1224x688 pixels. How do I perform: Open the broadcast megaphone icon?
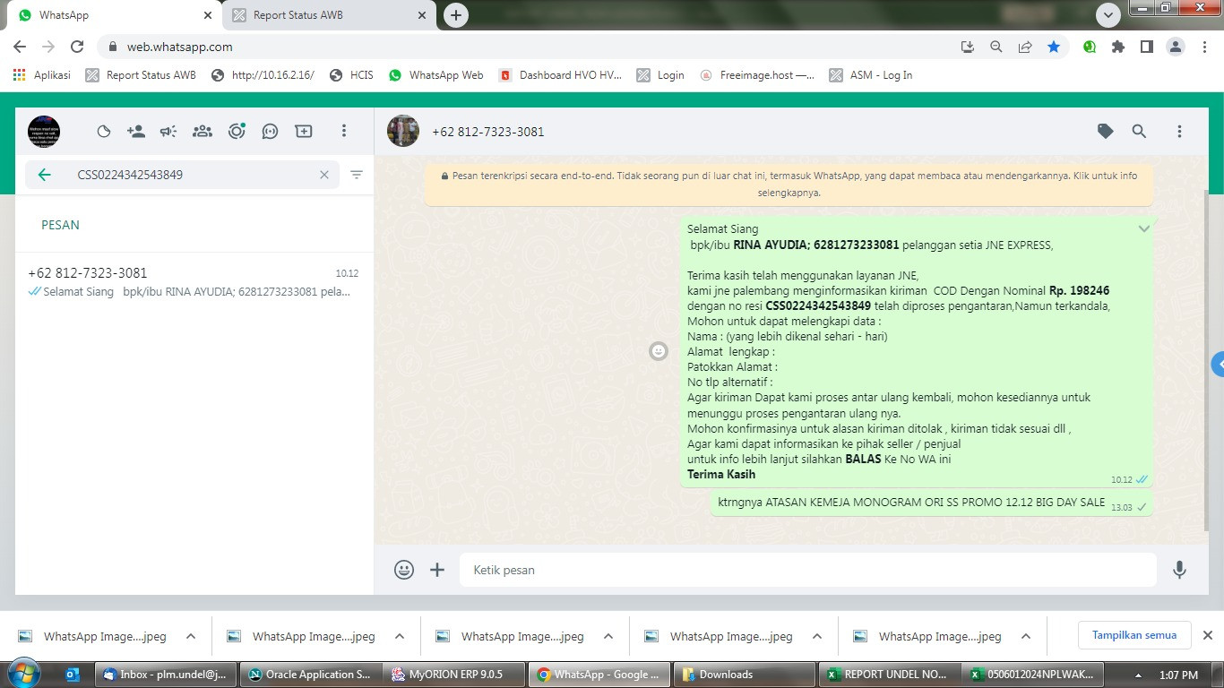[x=168, y=132]
